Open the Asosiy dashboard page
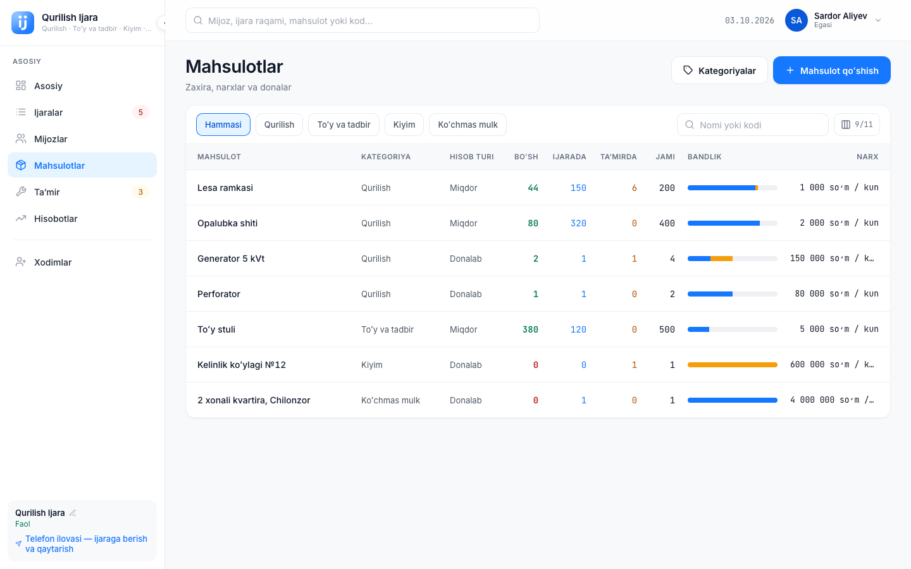911x569 pixels. click(x=82, y=86)
